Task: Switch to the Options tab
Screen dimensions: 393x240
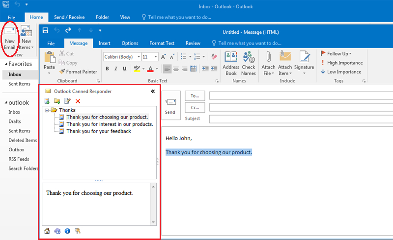Action: click(x=130, y=43)
